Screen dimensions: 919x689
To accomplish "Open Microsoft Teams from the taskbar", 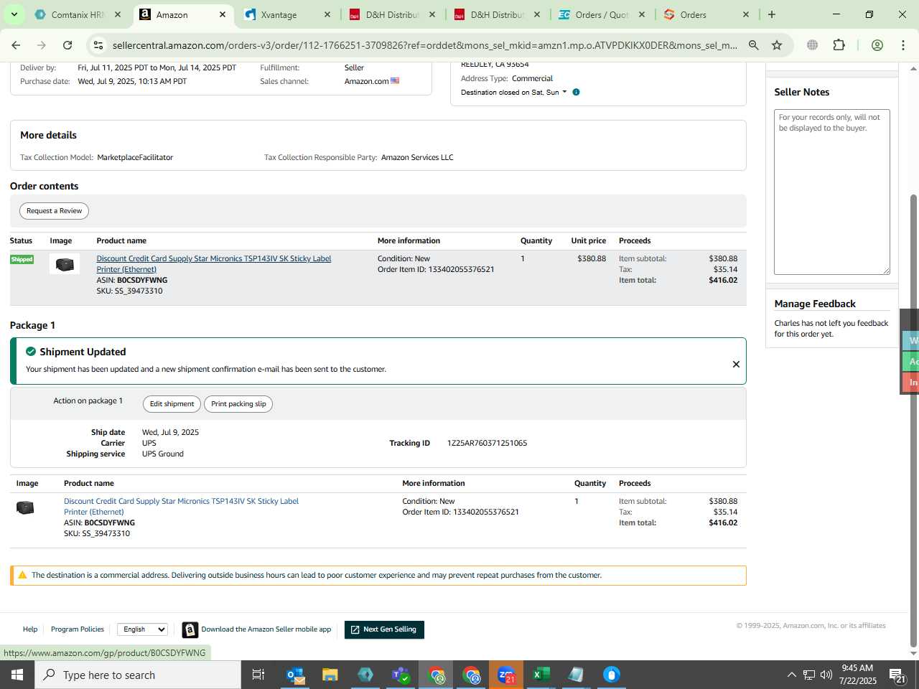I will point(401,675).
